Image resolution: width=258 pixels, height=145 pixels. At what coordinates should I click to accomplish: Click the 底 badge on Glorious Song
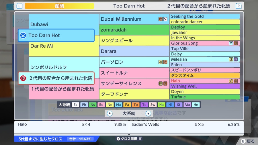(x=236, y=43)
